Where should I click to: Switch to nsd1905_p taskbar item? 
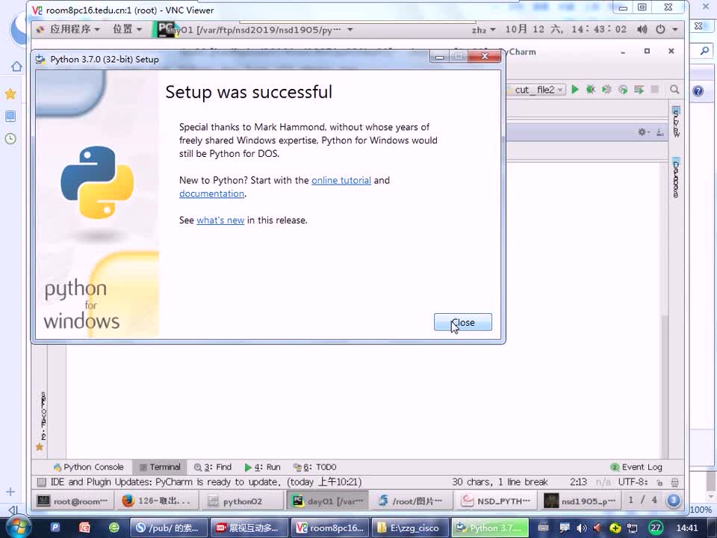click(x=581, y=501)
